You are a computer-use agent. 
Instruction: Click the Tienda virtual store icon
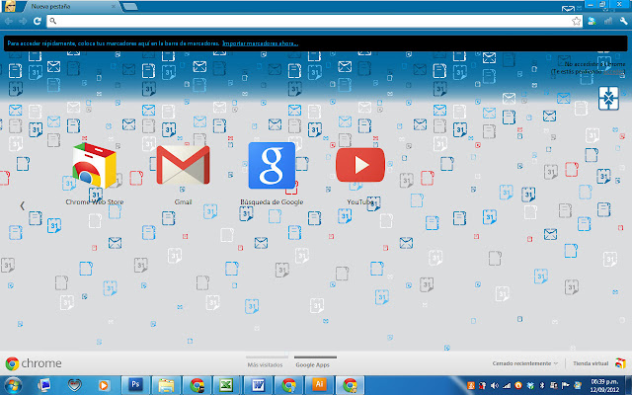coord(620,362)
